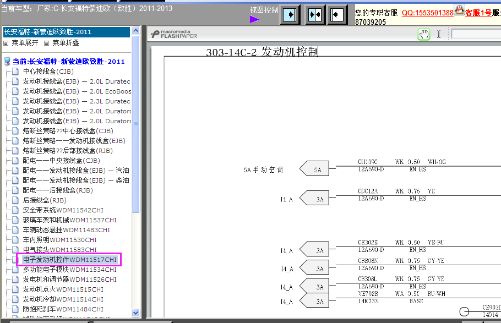Click the document icon beside 中心接线盒(CJB)

click(x=15, y=71)
